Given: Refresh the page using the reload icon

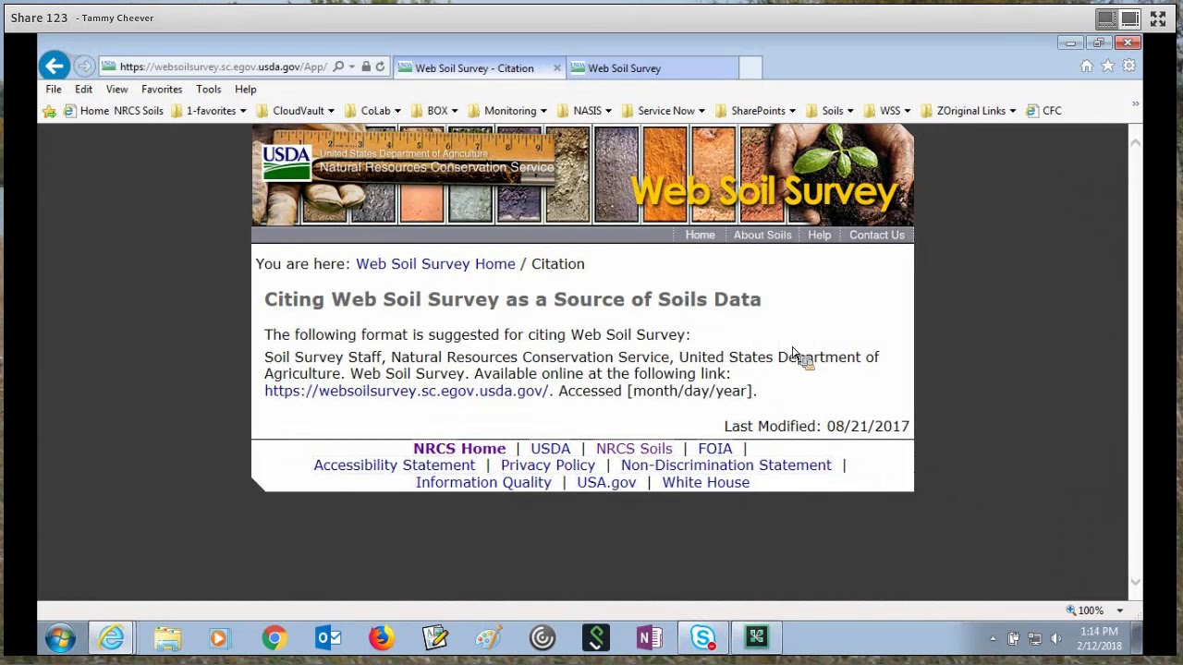Looking at the screenshot, I should click(380, 66).
